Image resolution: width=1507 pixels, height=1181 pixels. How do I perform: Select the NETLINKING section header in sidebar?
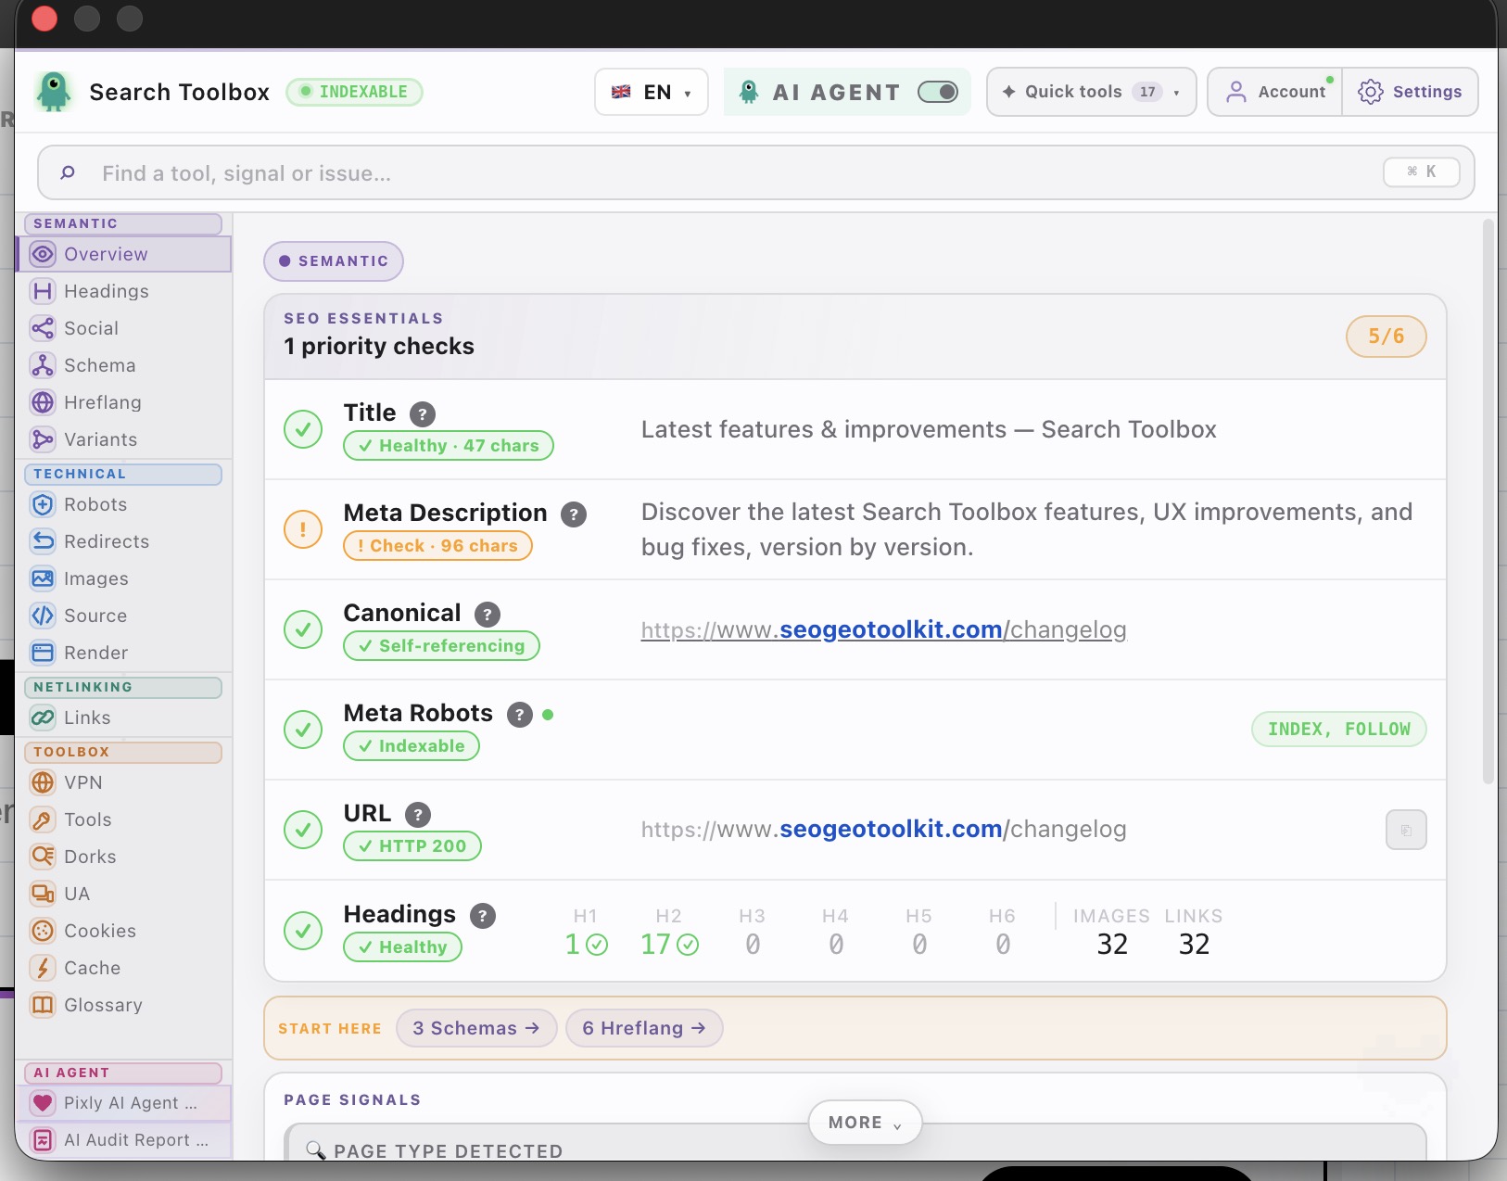pyautogui.click(x=123, y=687)
